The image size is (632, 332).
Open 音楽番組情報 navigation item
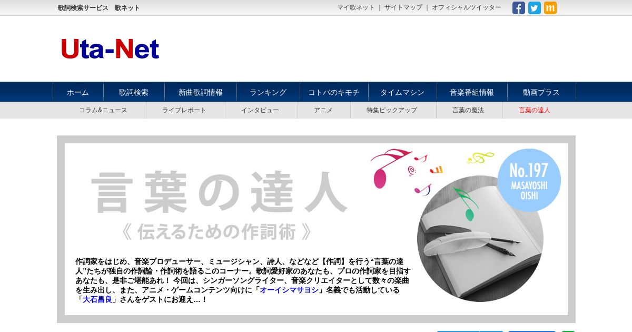coord(472,92)
